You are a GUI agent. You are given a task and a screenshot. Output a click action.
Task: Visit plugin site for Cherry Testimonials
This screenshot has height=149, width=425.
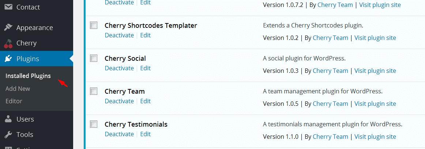coord(375,137)
